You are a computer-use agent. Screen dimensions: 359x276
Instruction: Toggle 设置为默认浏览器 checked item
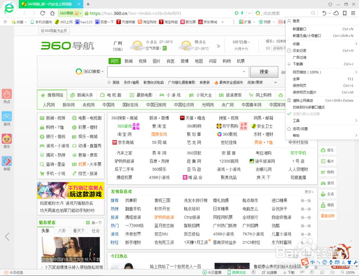pos(322,114)
